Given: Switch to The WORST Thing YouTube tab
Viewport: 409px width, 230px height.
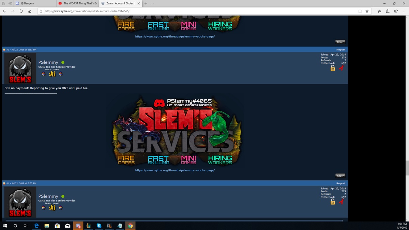Looking at the screenshot, I should pyautogui.click(x=78, y=3).
